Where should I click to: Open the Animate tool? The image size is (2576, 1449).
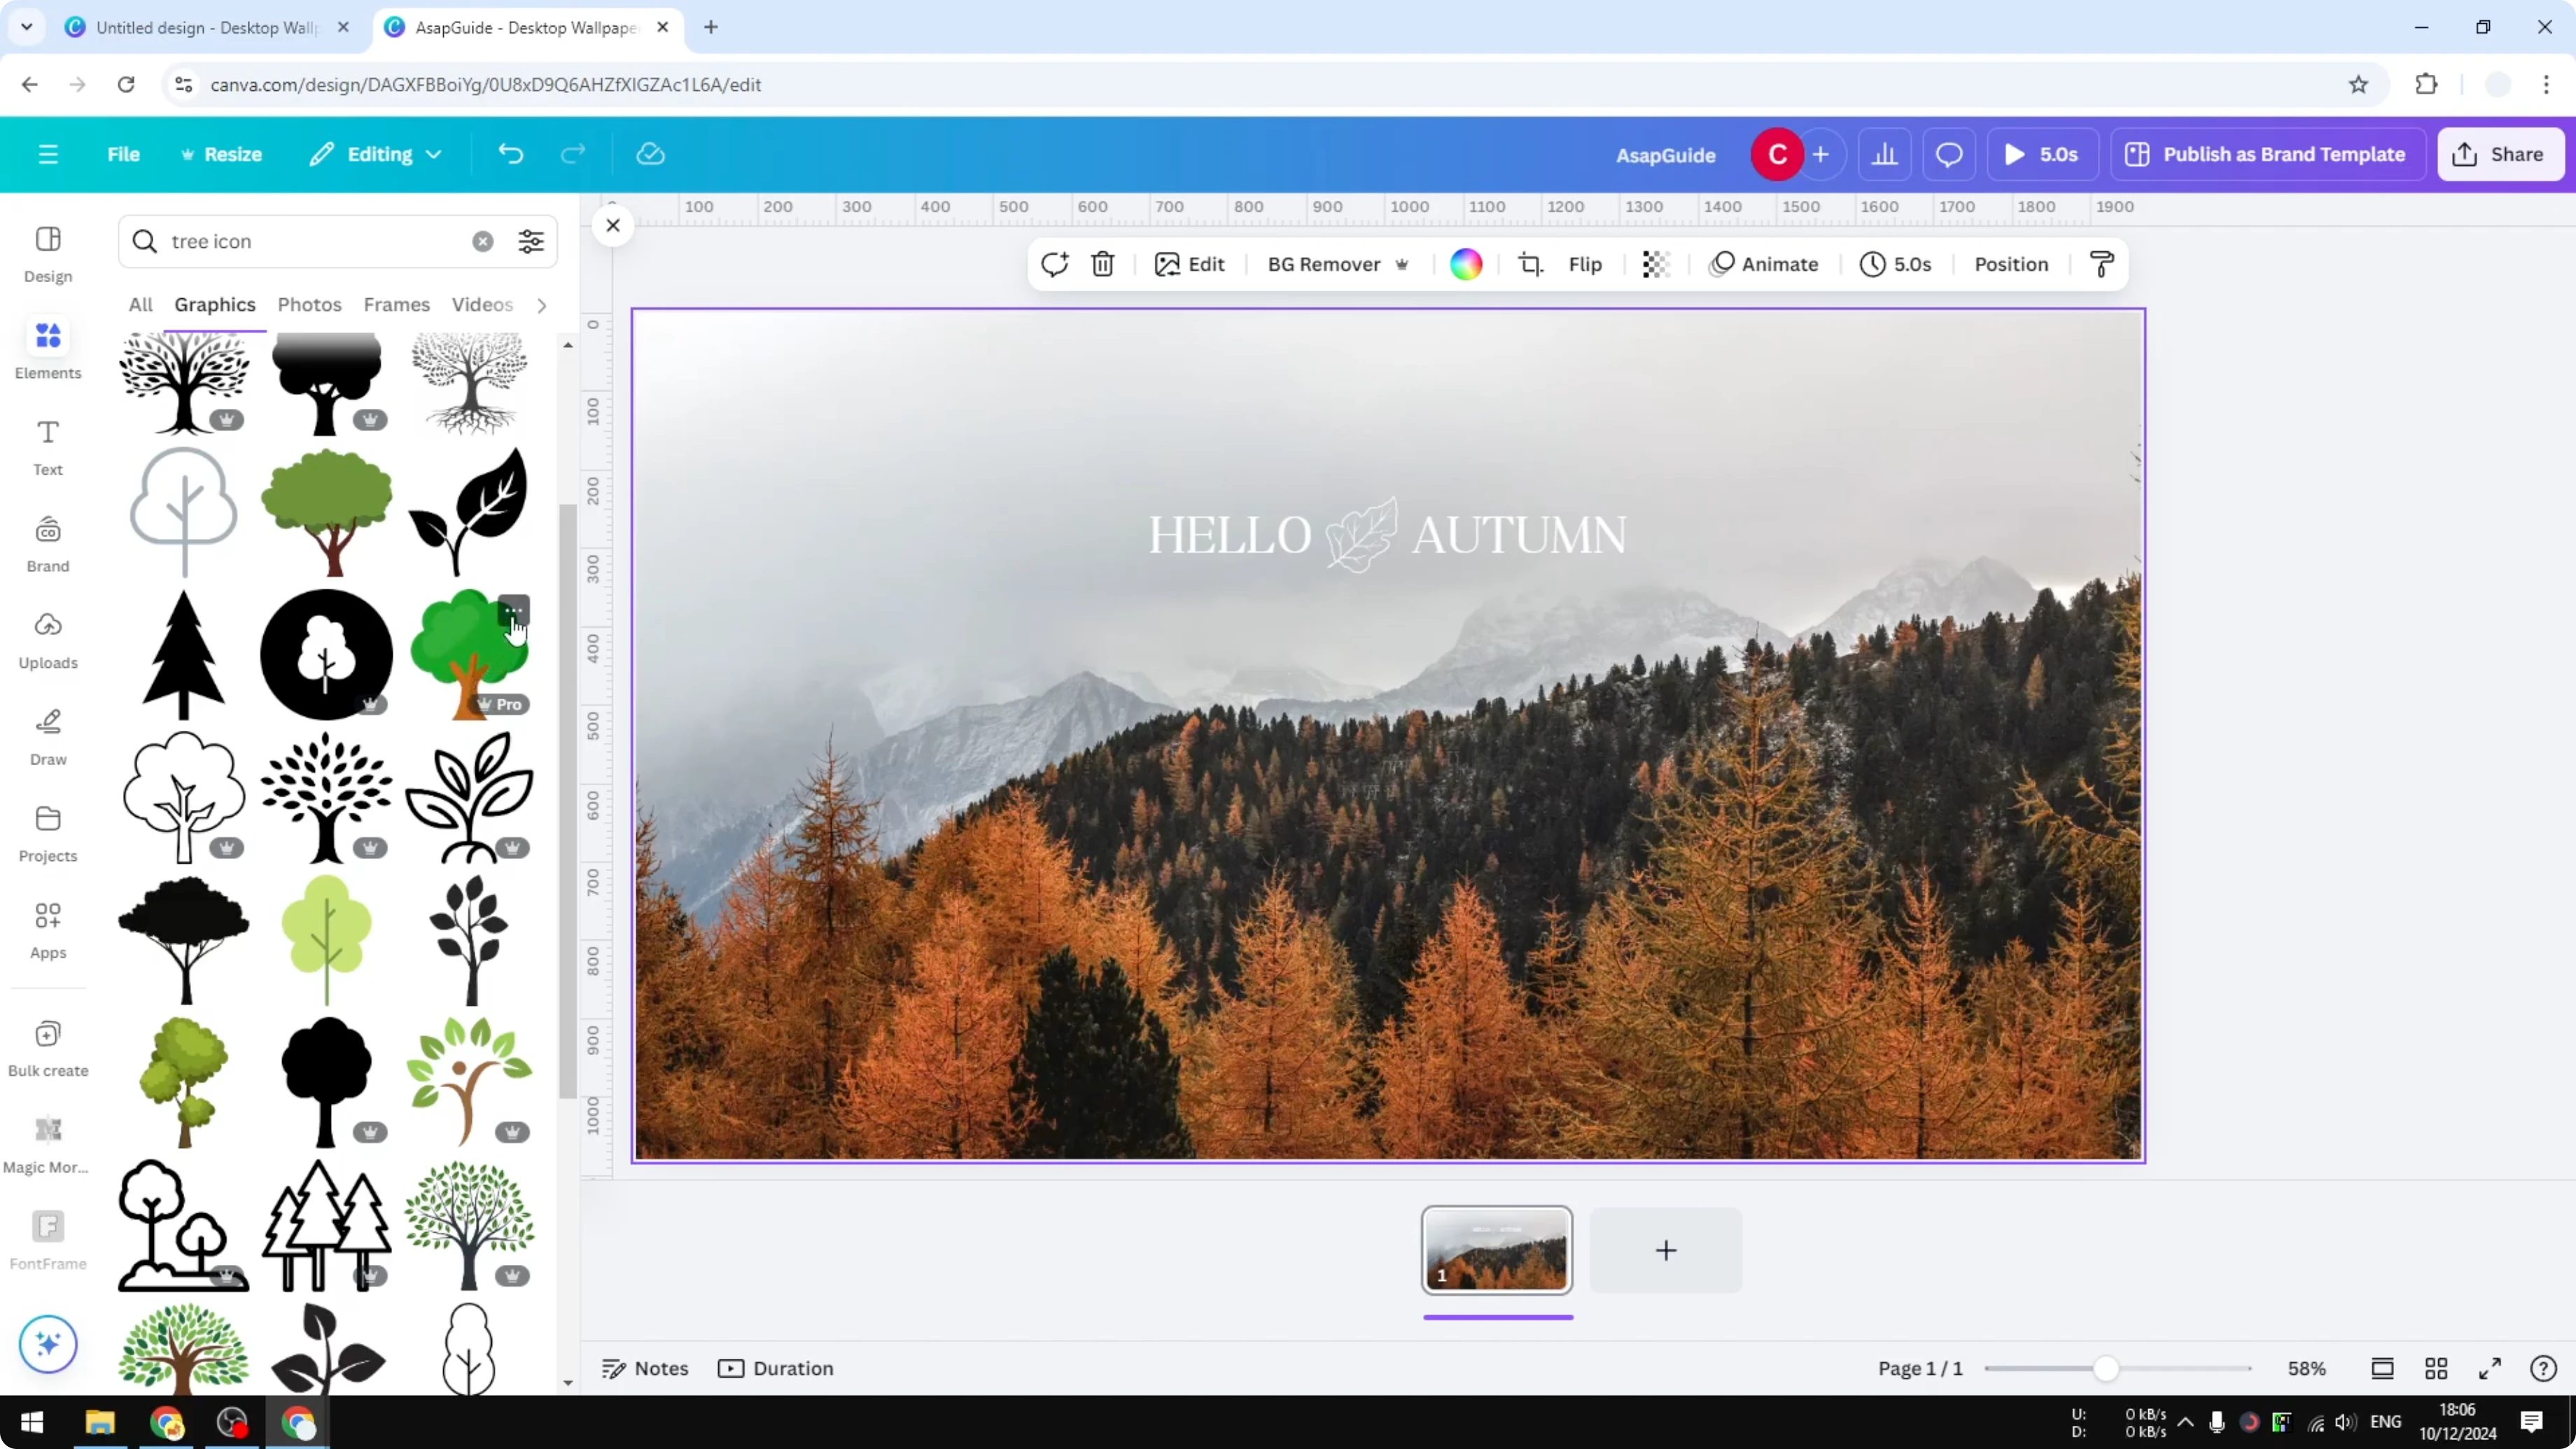click(1765, 264)
